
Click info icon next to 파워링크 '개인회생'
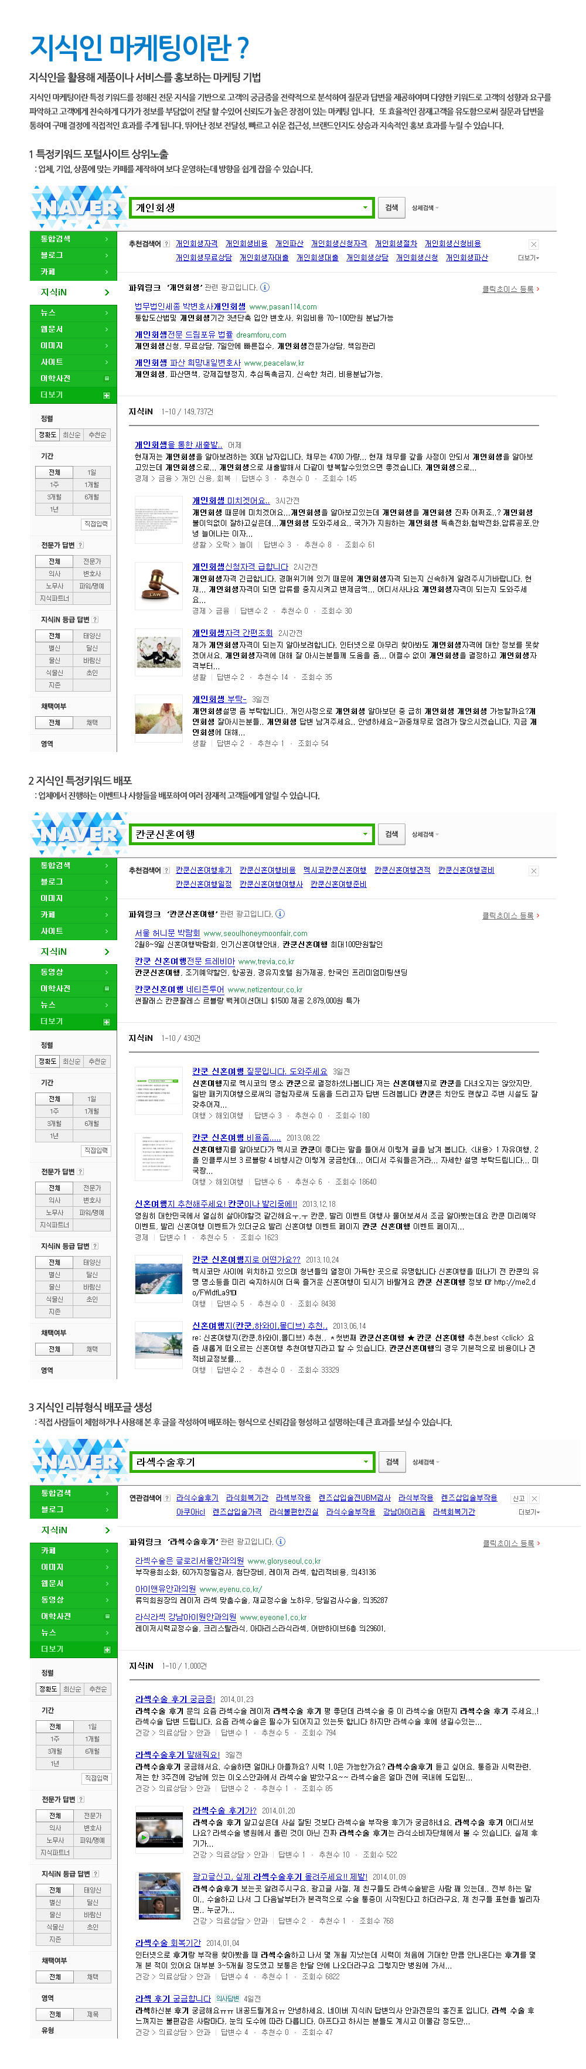point(265,287)
